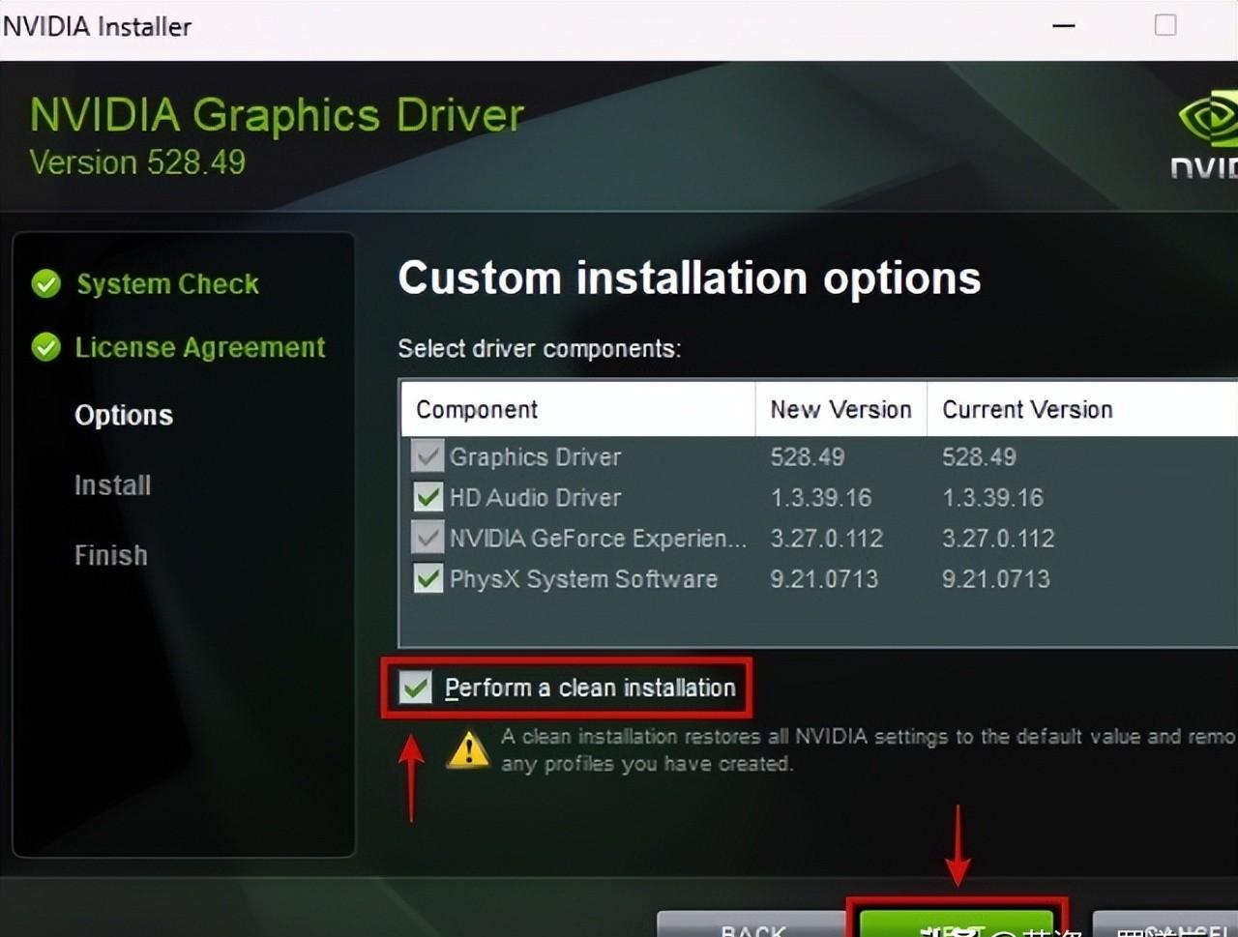Screen dimensions: 1238x937
Task: Toggle the Graphics Driver component checkbox
Action: click(427, 456)
